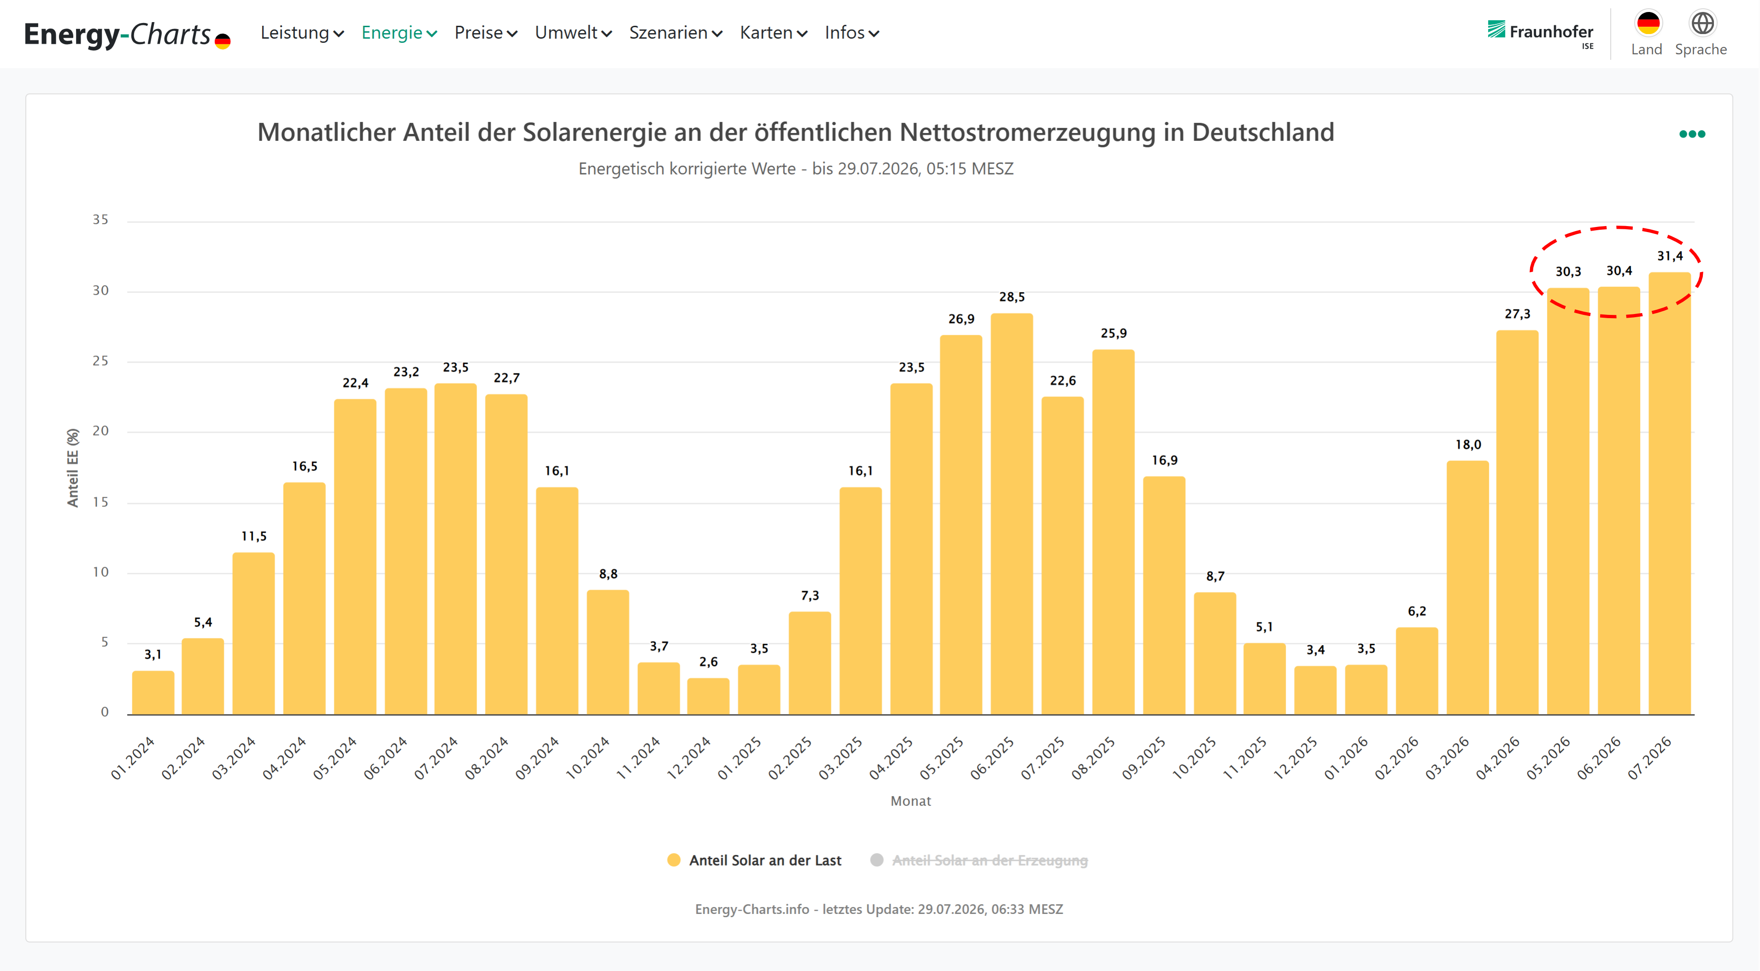1760x971 pixels.
Task: Click the chart title 'Monatlicher Anteil der Solarenergie'
Action: [x=795, y=133]
